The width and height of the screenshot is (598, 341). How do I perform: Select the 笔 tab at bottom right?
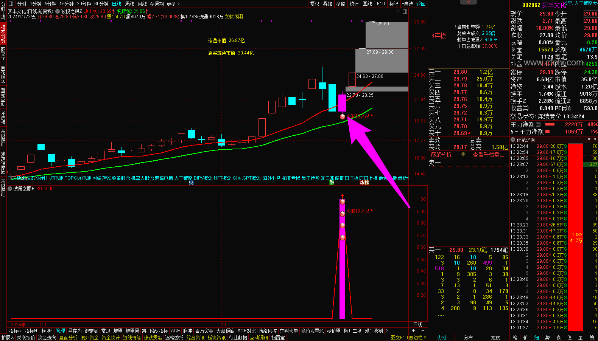point(515,338)
